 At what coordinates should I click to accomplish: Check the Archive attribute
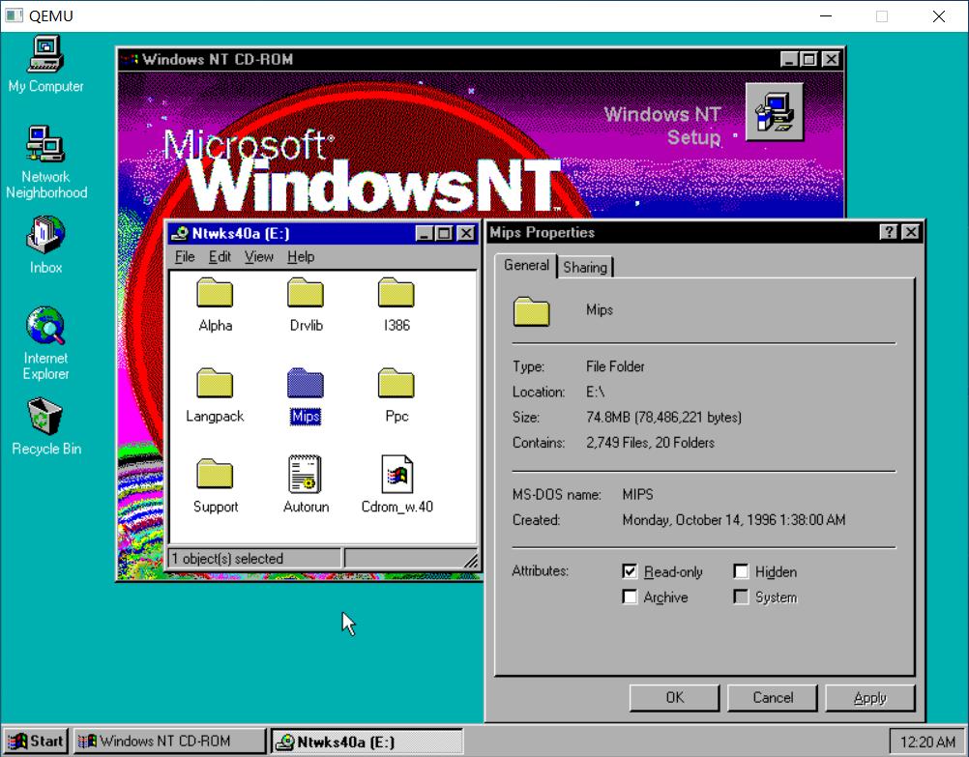(x=631, y=597)
